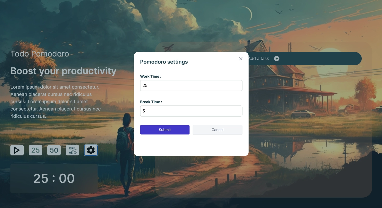The image size is (382, 208).
Task: Click the Lorem ipsum description paragraph
Action: [x=55, y=102]
